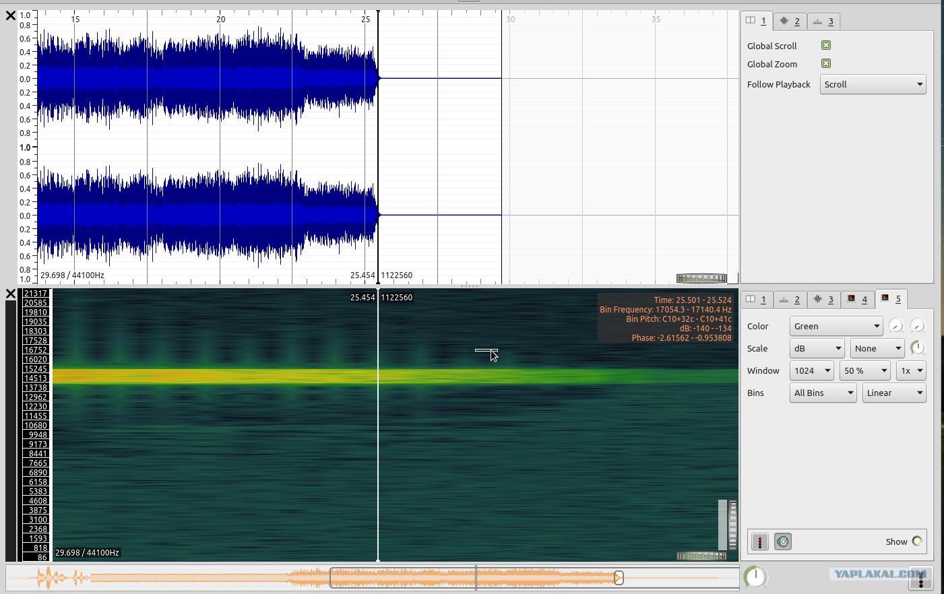Viewport: 944px width, 594px height.
Task: Open the Window size 1024 dropdown
Action: click(x=811, y=370)
